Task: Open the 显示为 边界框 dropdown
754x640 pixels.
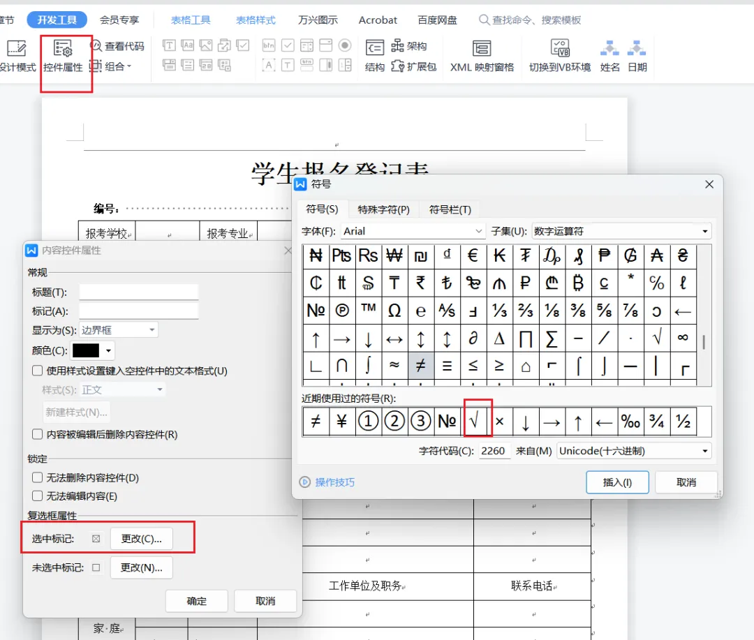Action: click(x=118, y=330)
